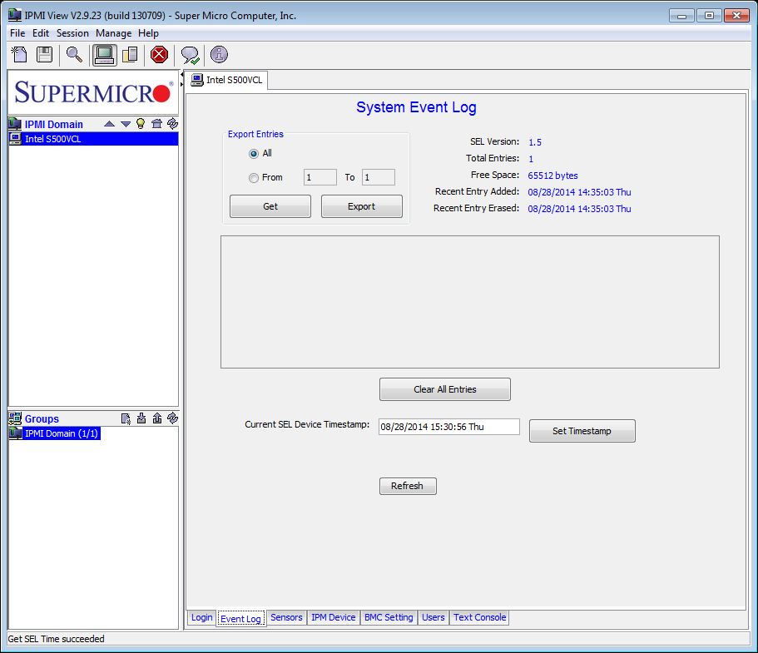The height and width of the screenshot is (653, 758).
Task: Click the new file toolbar icon
Action: click(19, 55)
